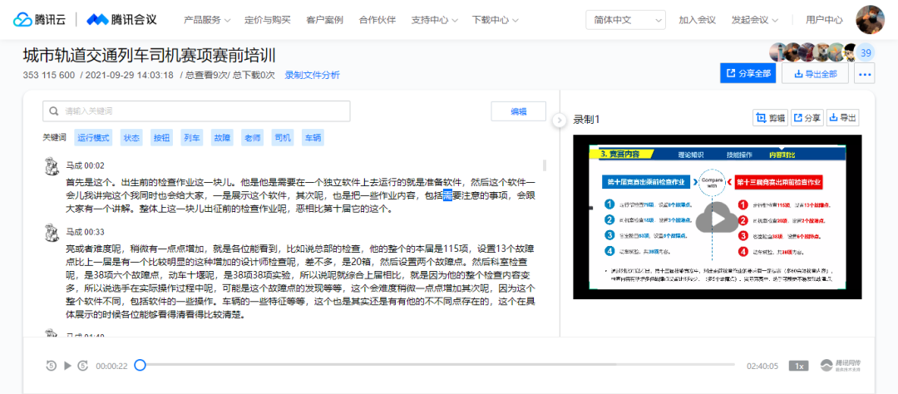Click the 编辑 transcript button
This screenshot has height=394, width=898.
519,111
